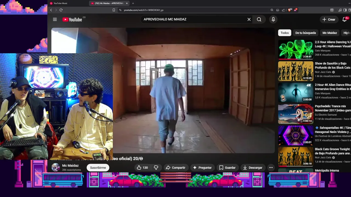Open the notifications bell
The width and height of the screenshot is (351, 197).
tap(345, 19)
